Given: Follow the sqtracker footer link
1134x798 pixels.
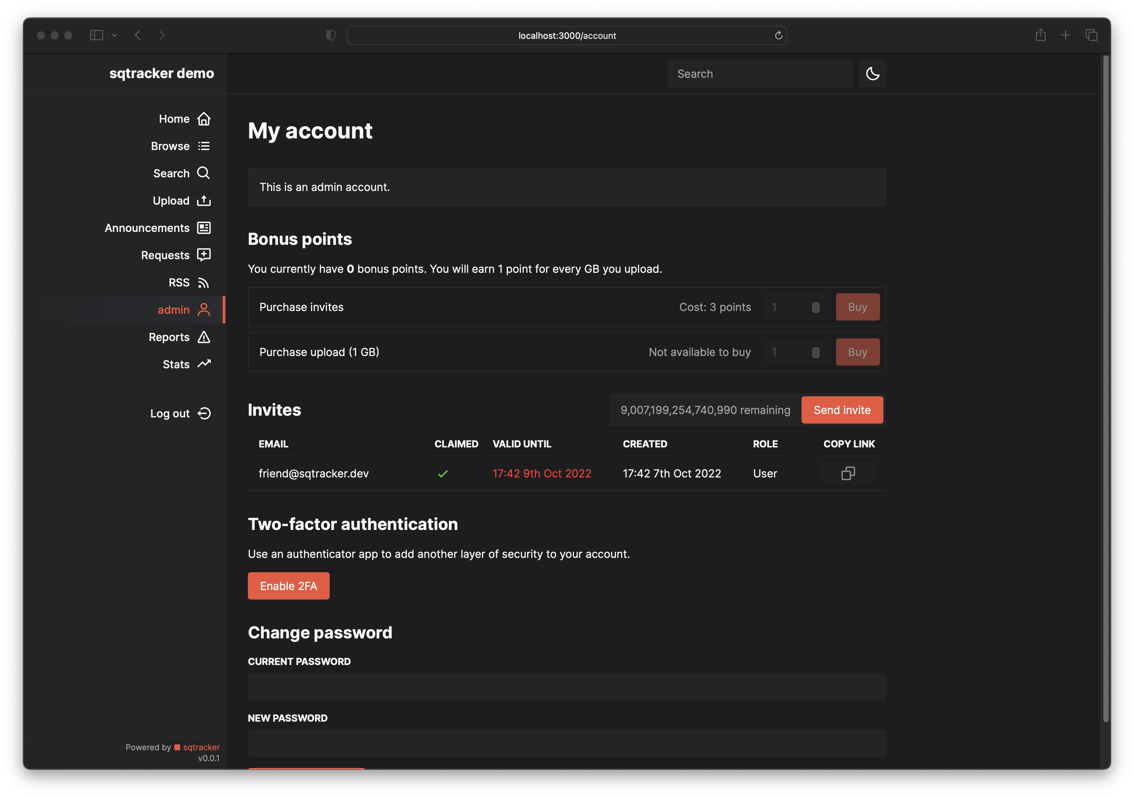Looking at the screenshot, I should point(201,747).
